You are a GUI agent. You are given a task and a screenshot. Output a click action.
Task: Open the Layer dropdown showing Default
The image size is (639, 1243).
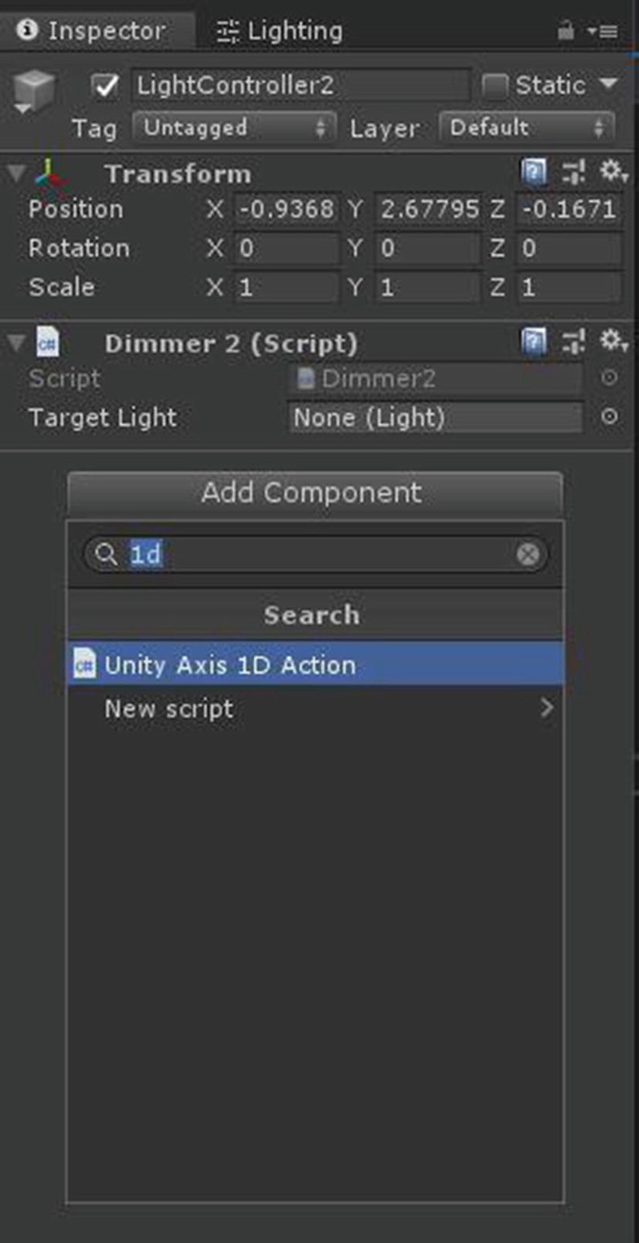(526, 128)
